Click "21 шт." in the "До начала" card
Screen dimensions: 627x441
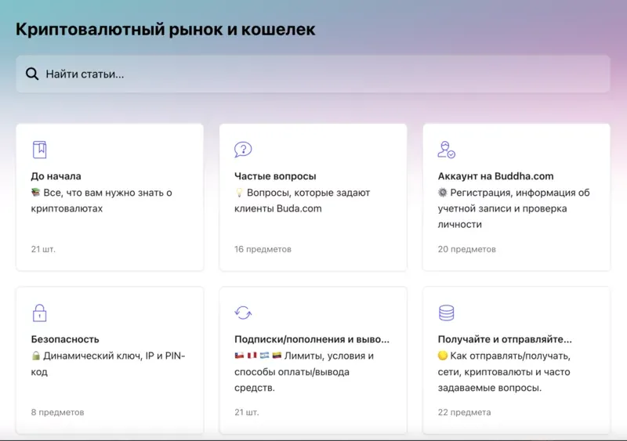(43, 249)
